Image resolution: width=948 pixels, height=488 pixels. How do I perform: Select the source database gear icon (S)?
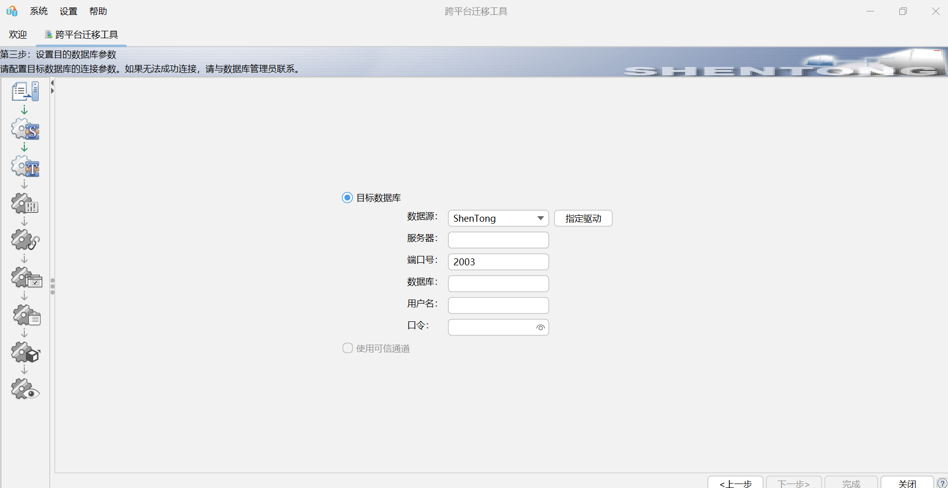pyautogui.click(x=25, y=129)
